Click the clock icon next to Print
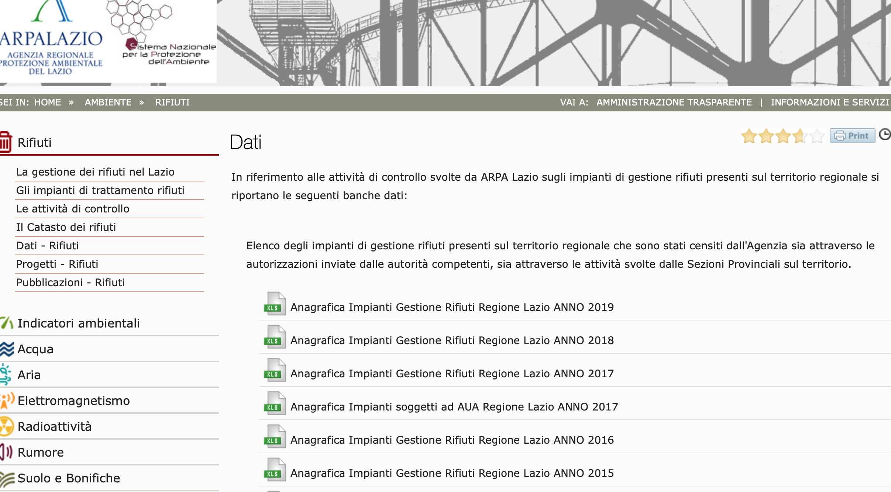891x492 pixels. click(885, 135)
